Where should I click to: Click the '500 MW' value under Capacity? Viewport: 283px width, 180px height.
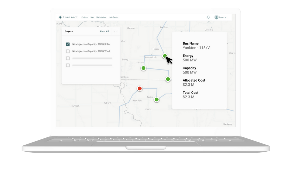pyautogui.click(x=190, y=72)
